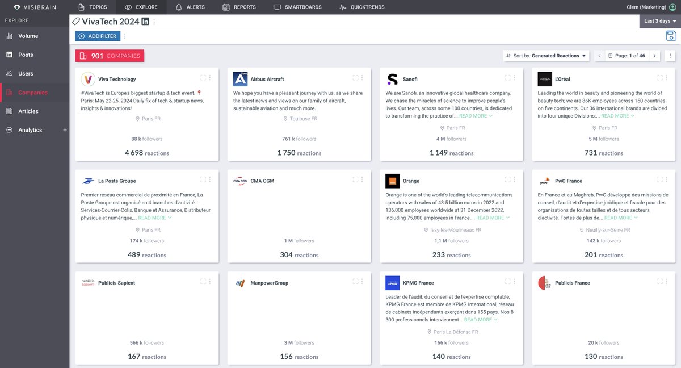Open the Topics section in the top bar
Screen dimensions: 681x368
tap(93, 7)
